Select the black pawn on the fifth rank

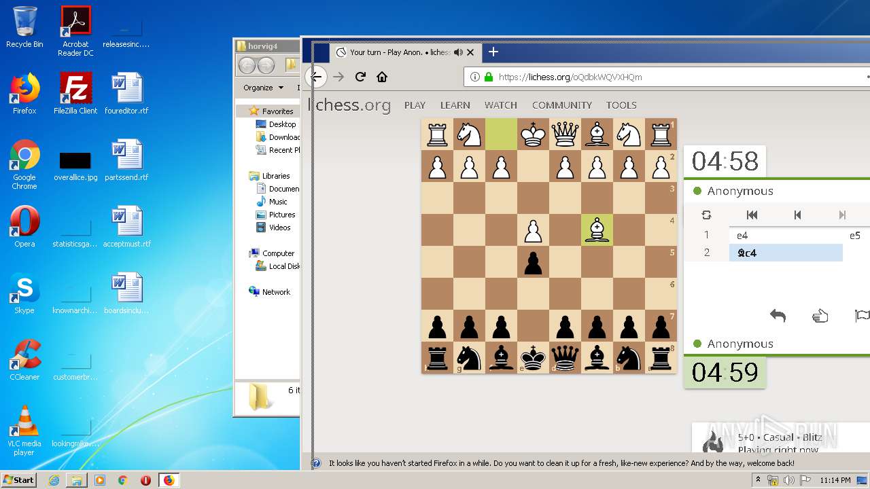(x=533, y=262)
